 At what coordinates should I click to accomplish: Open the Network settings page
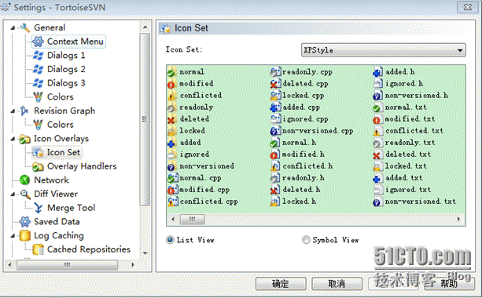point(51,180)
